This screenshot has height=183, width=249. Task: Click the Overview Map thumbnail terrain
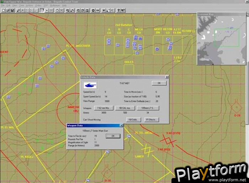click(221, 40)
